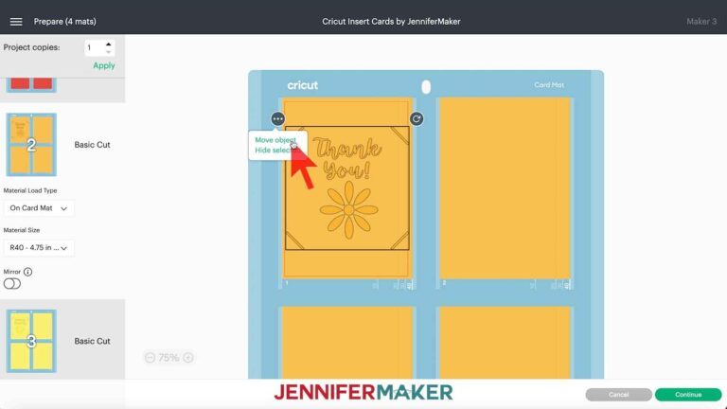Viewport: 727px width, 409px height.
Task: Select mat 3 yellow thumbnail
Action: [x=31, y=341]
